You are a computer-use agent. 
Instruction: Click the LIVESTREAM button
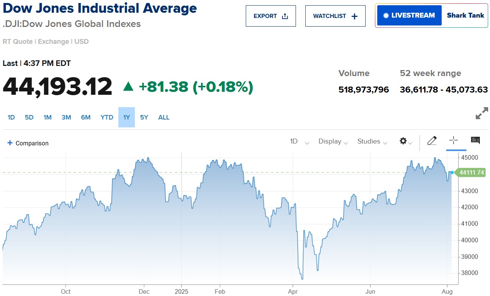point(409,15)
